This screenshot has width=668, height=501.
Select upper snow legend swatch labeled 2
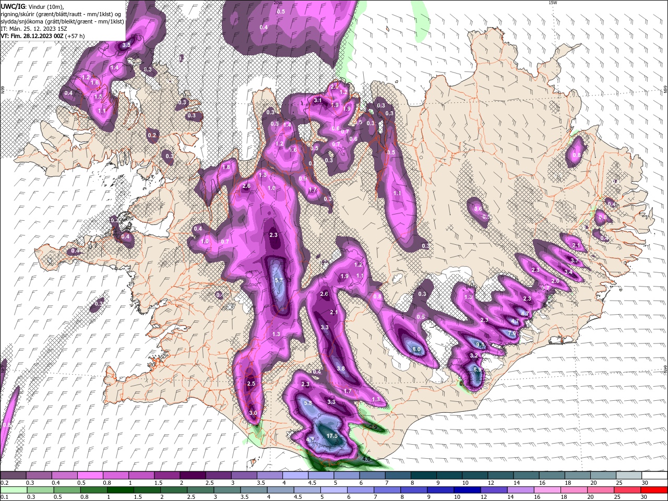[192, 475]
